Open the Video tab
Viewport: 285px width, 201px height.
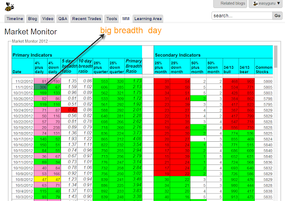(48, 19)
